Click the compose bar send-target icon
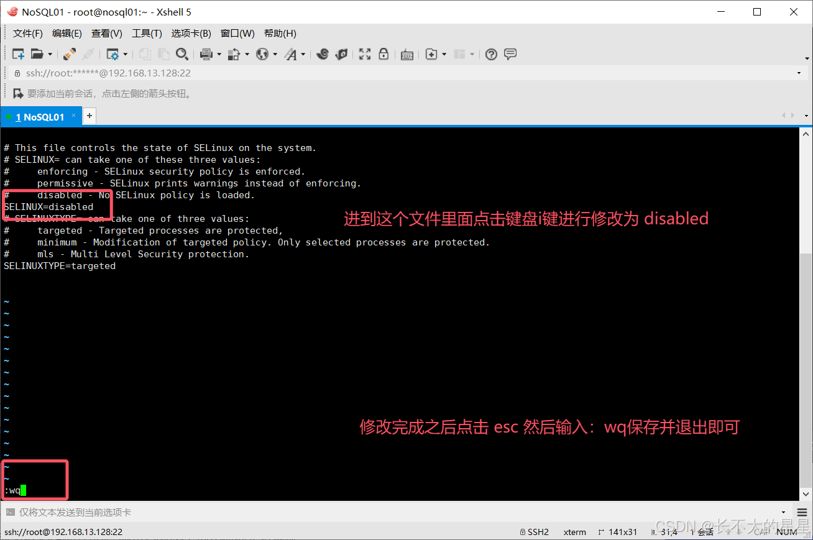 tap(10, 513)
